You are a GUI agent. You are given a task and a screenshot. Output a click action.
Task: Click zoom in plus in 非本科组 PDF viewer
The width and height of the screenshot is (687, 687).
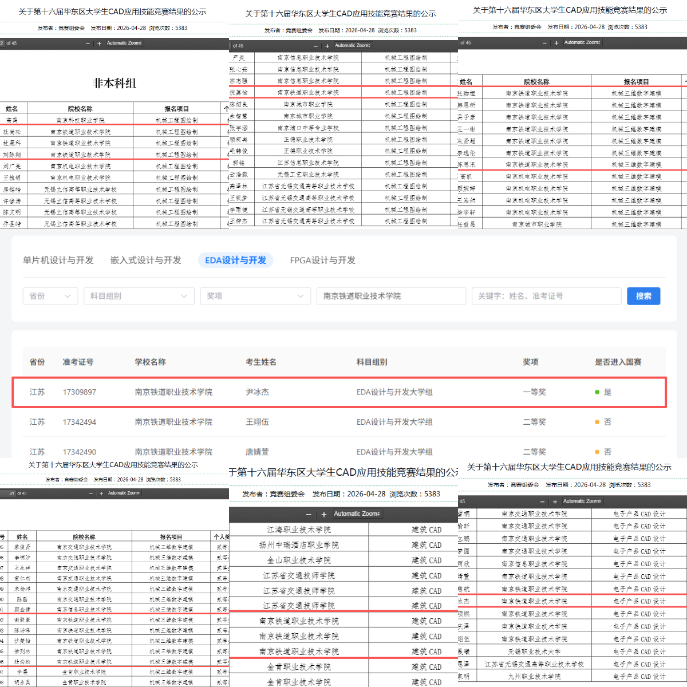pyautogui.click(x=99, y=44)
